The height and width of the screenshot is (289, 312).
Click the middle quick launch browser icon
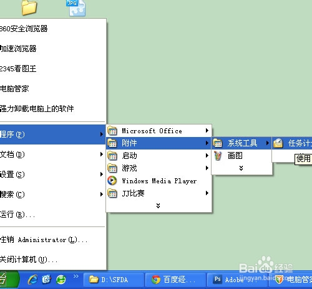[x=47, y=280]
